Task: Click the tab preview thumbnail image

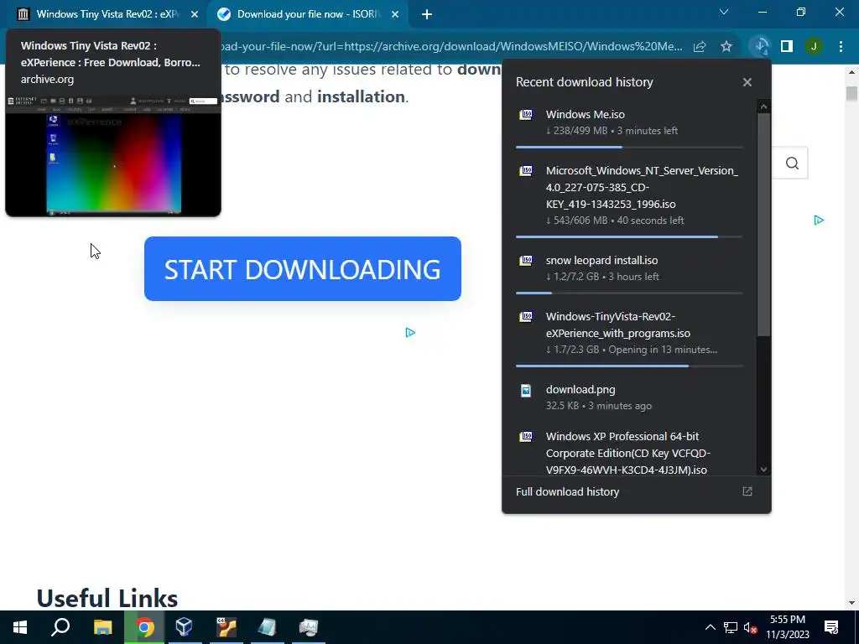Action: (x=113, y=155)
